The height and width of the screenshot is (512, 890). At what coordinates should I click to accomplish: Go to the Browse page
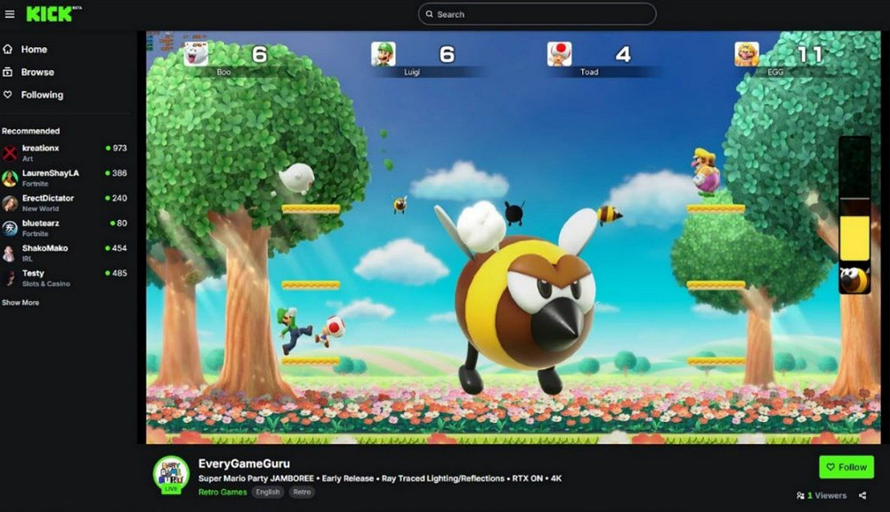37,72
